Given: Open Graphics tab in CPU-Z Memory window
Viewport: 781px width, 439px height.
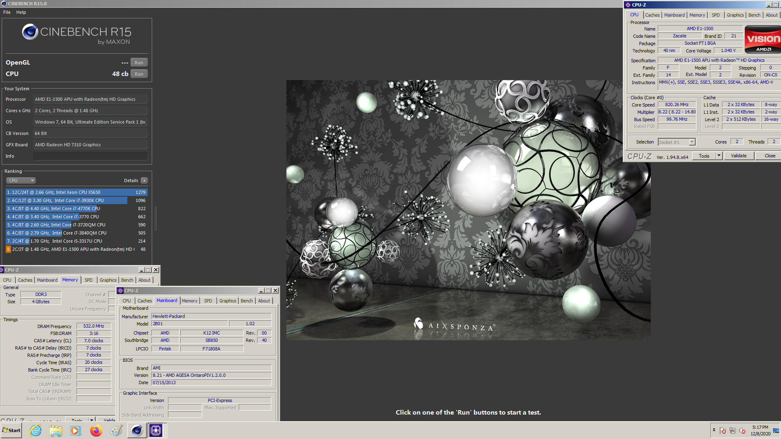Looking at the screenshot, I should pyautogui.click(x=108, y=280).
